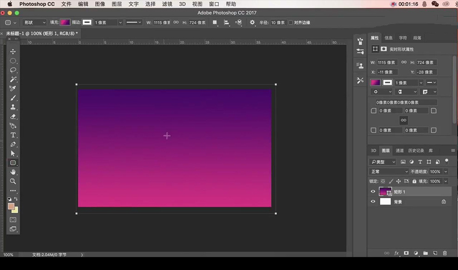Enable the 对齐边缘 checkbox
The width and height of the screenshot is (458, 270).
(291, 23)
